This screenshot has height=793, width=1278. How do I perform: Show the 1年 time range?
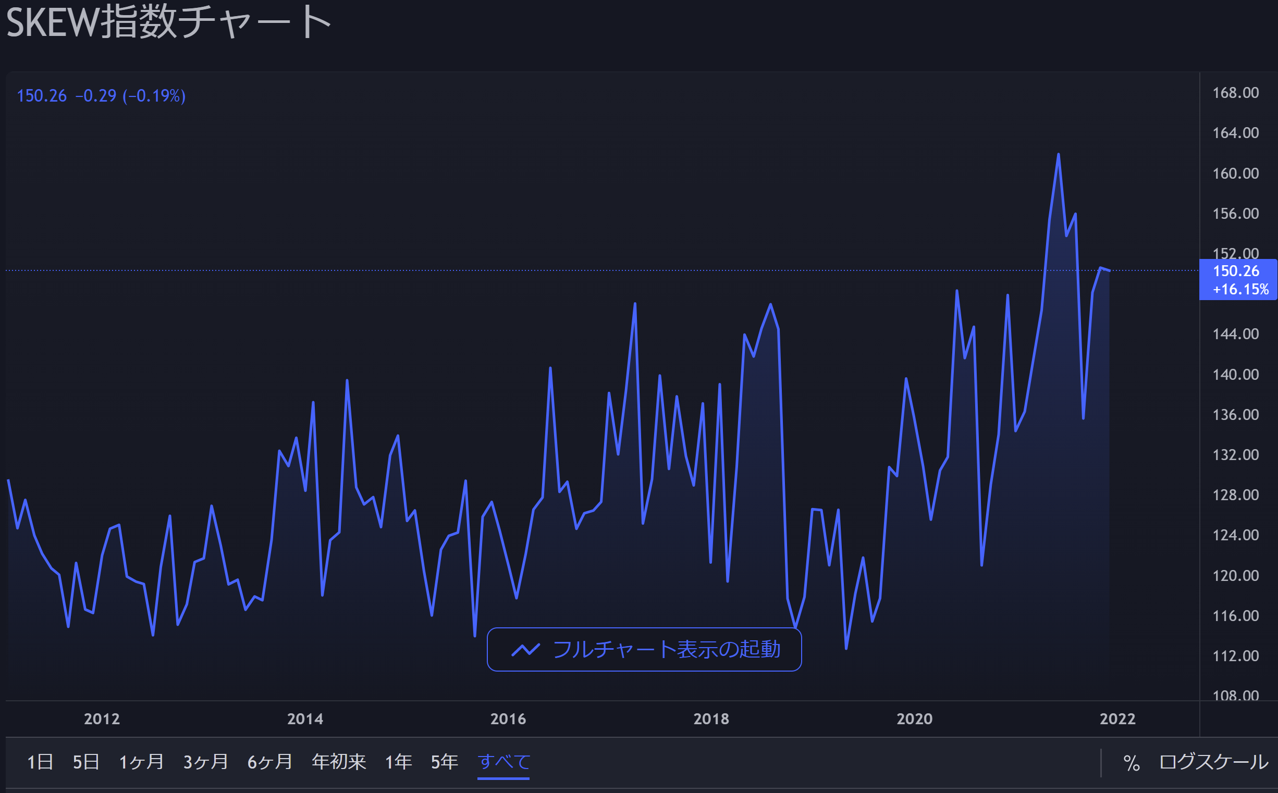pos(398,762)
